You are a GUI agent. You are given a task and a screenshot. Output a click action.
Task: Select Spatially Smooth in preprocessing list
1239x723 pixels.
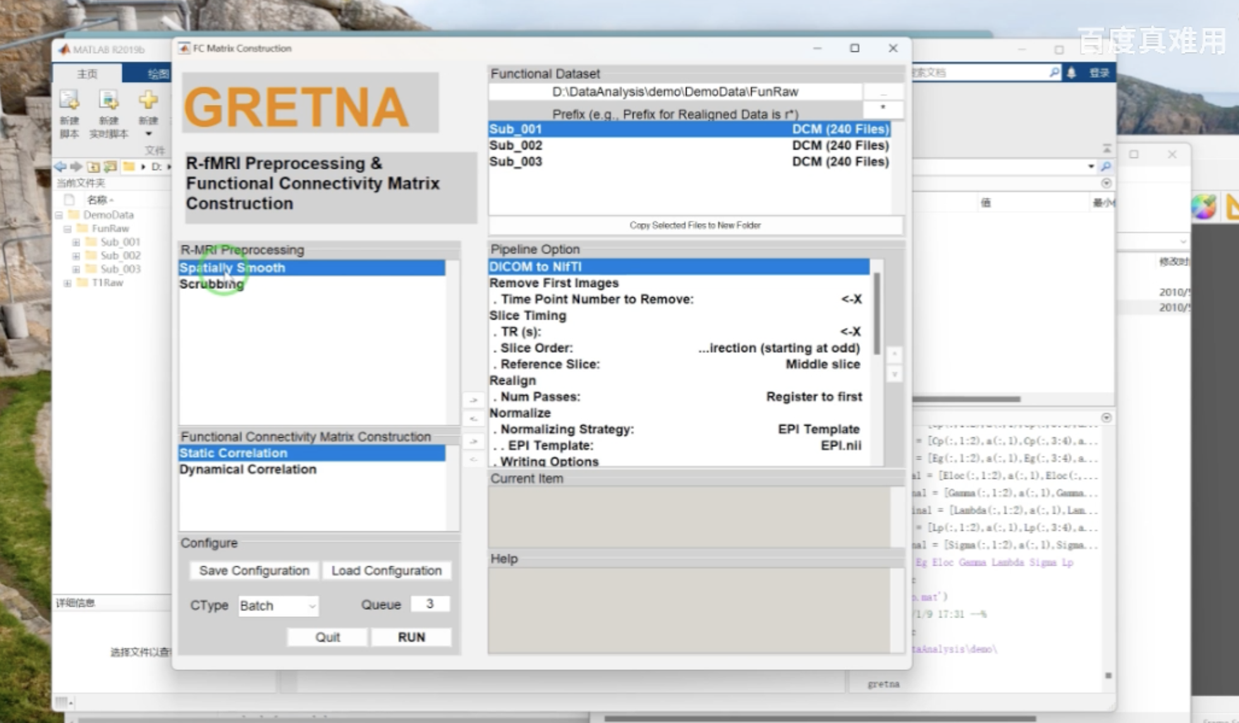pos(312,268)
